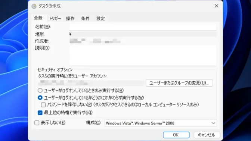Close the タスクの作成 dialog
Viewport: 251px width, 141px height.
click(x=216, y=6)
